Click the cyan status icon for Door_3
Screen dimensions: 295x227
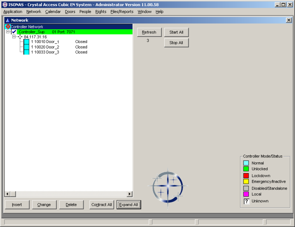tap(27, 52)
